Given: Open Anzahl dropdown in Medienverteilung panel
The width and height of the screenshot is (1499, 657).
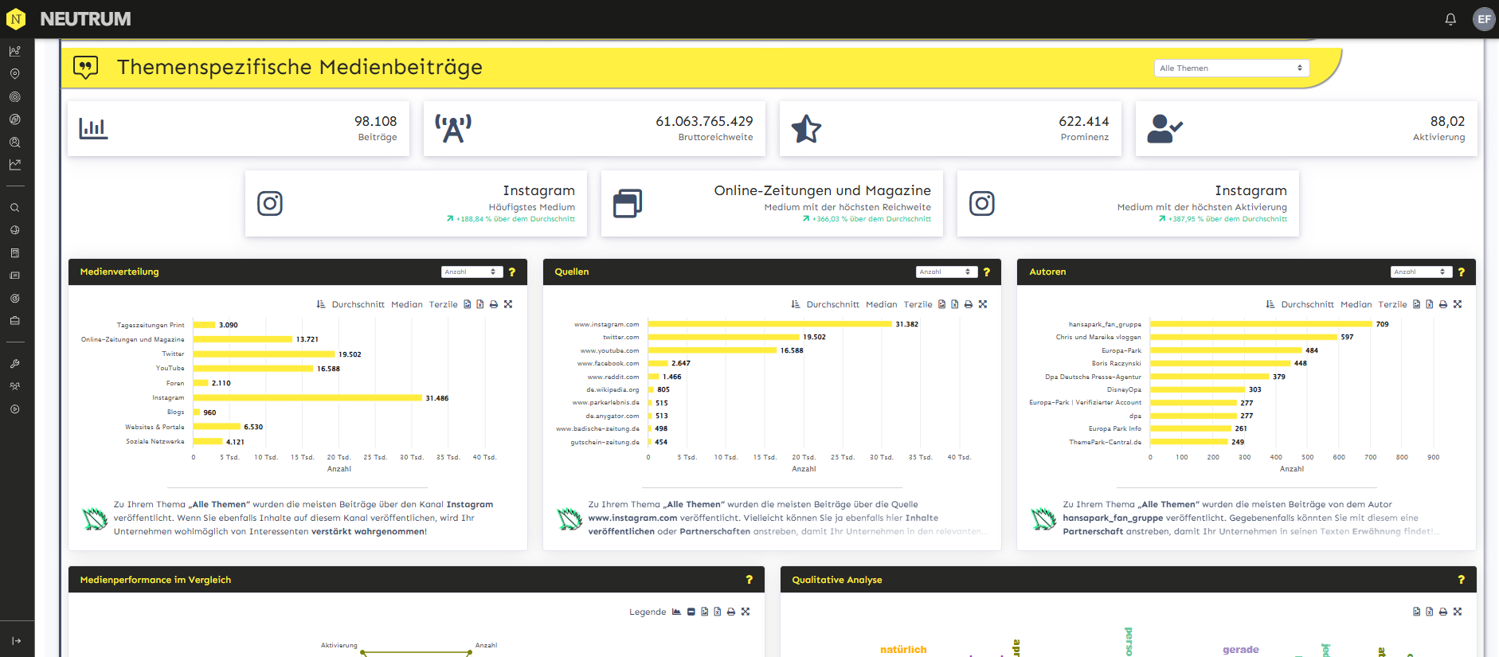Looking at the screenshot, I should click(472, 272).
